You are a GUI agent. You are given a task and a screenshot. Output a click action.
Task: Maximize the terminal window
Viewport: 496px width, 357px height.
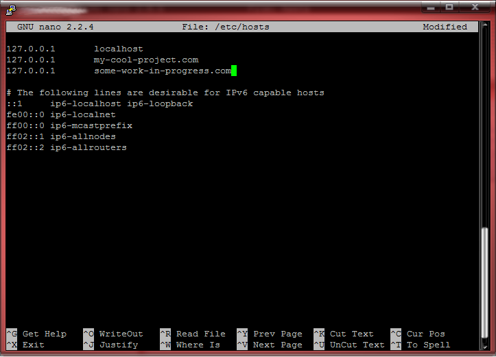[x=449, y=7]
